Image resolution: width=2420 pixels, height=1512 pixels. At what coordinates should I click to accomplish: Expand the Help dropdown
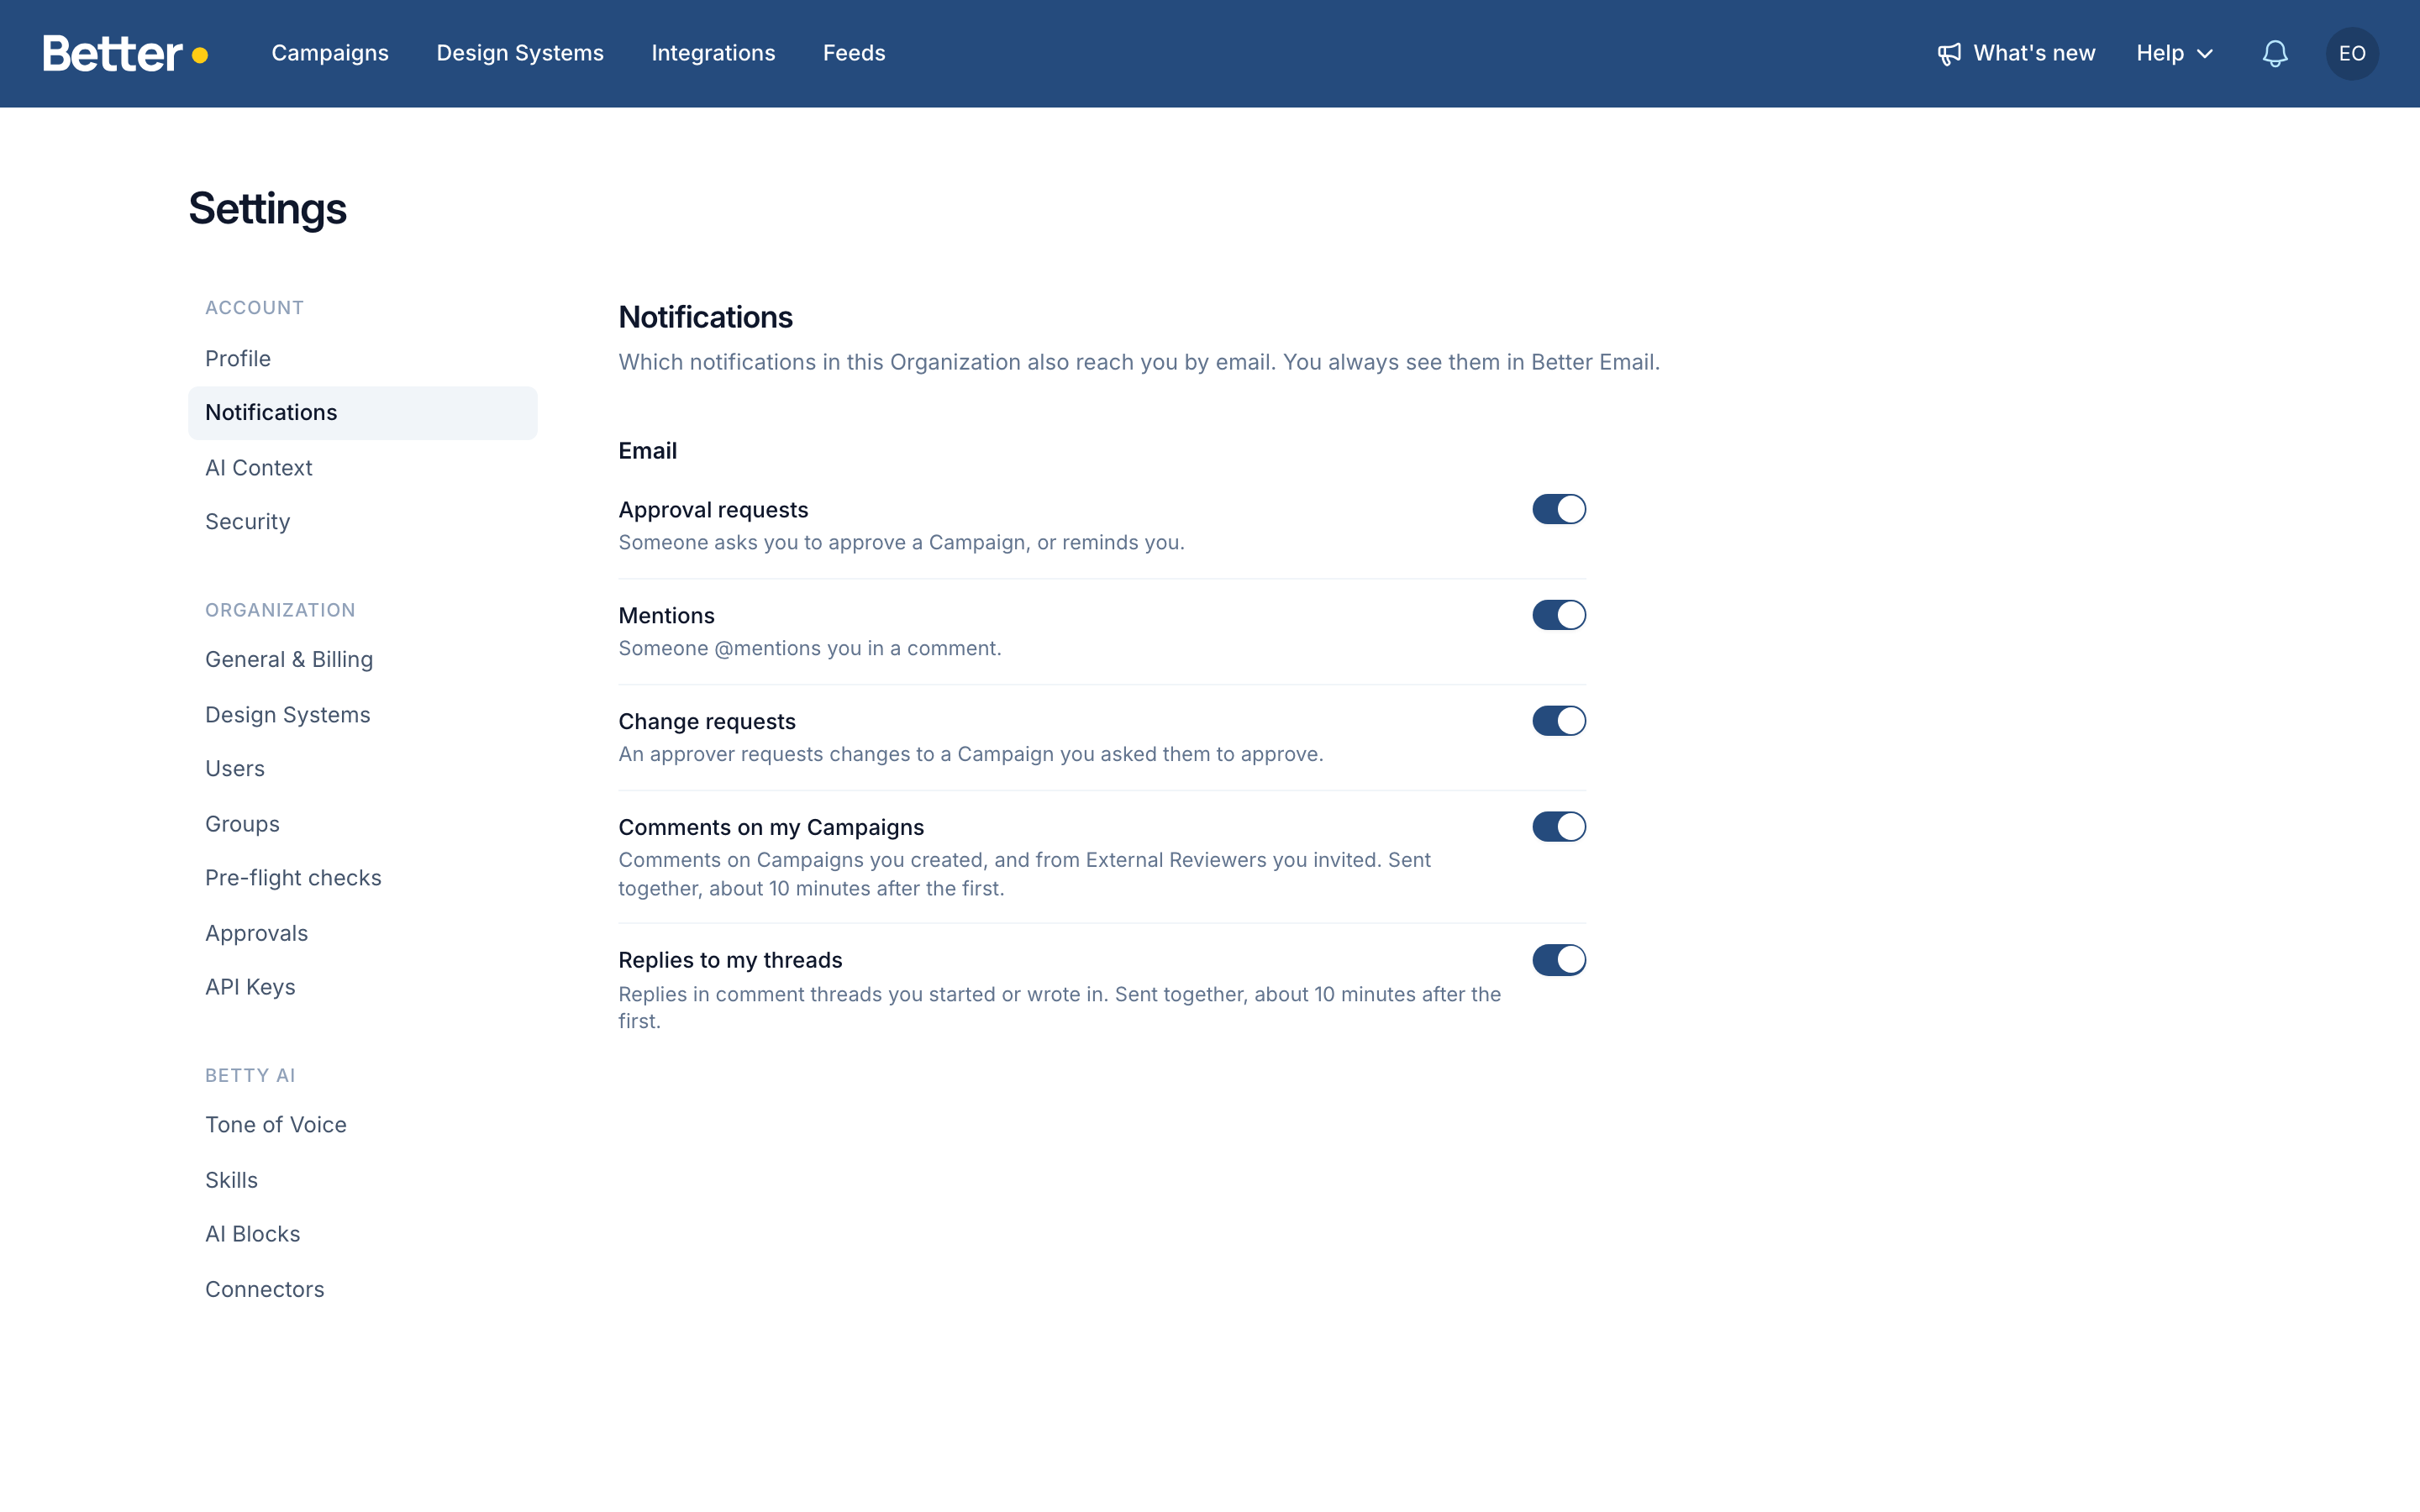pyautogui.click(x=2174, y=53)
